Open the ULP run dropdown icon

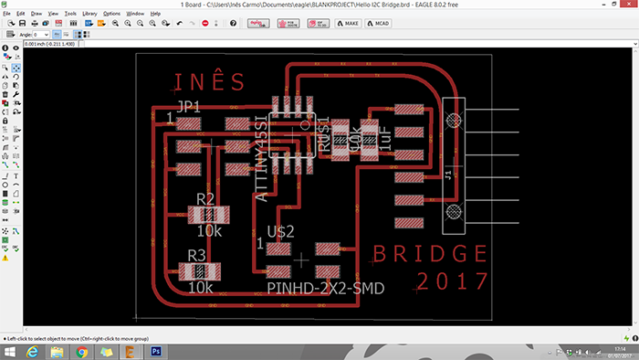[x=101, y=23]
